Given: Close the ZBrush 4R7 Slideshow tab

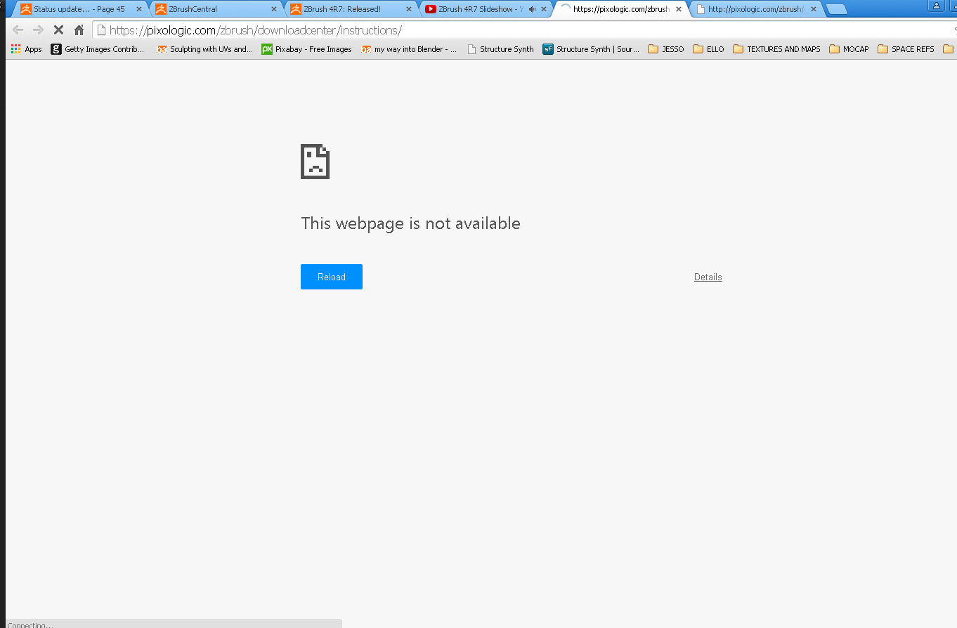Looking at the screenshot, I should [544, 9].
